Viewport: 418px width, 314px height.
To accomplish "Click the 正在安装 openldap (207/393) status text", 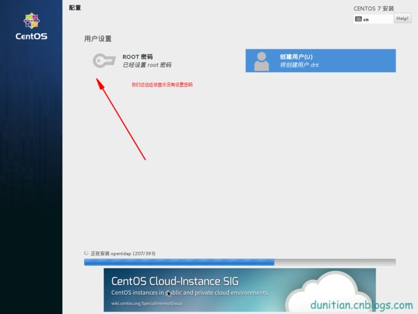I will [123, 254].
